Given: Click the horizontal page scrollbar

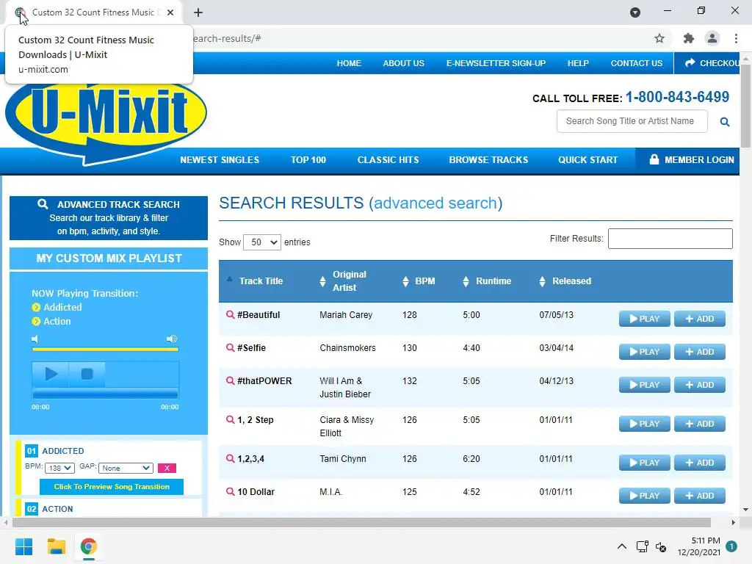Looking at the screenshot, I should tap(361, 522).
